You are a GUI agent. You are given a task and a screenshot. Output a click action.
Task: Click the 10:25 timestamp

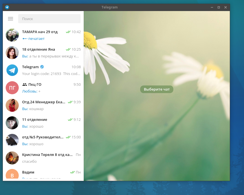point(76,49)
